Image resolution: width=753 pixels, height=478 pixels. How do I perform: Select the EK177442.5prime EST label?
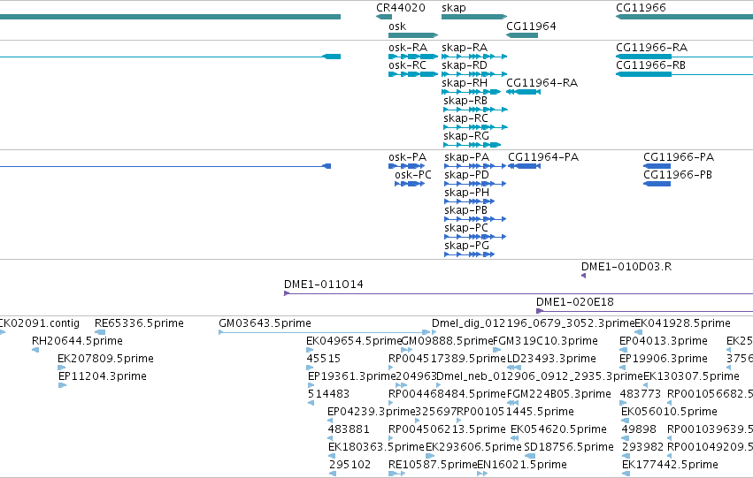[670, 465]
